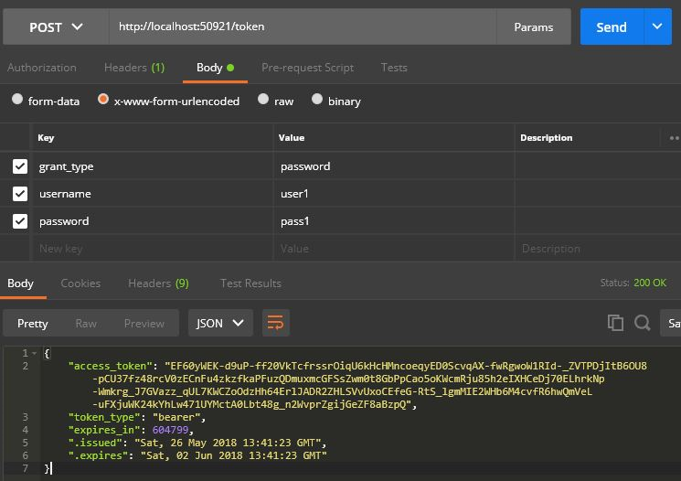Select the form-data radio option
This screenshot has height=481, width=681.
(17, 100)
